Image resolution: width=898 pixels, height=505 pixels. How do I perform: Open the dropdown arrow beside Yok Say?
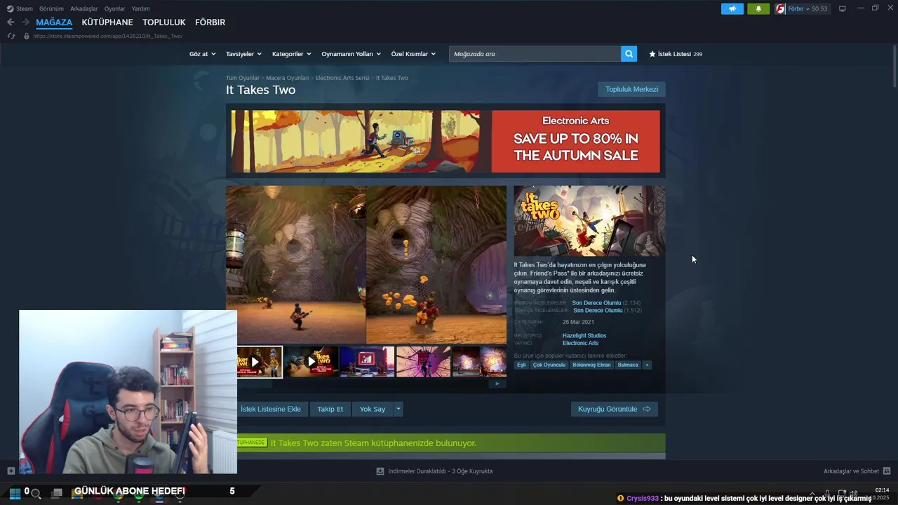[398, 409]
